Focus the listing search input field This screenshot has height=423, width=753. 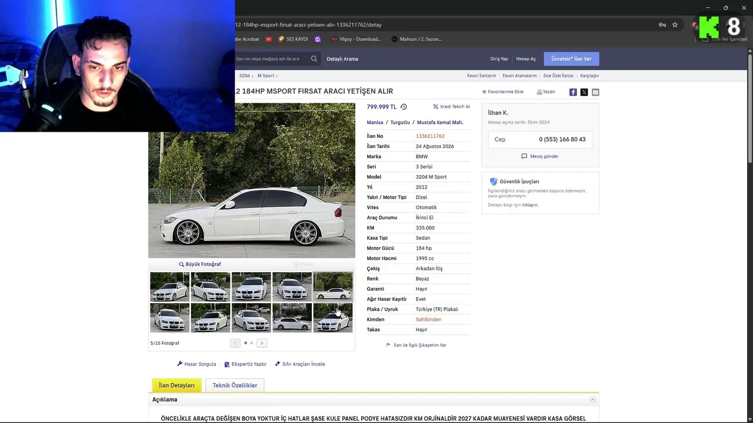click(x=271, y=59)
